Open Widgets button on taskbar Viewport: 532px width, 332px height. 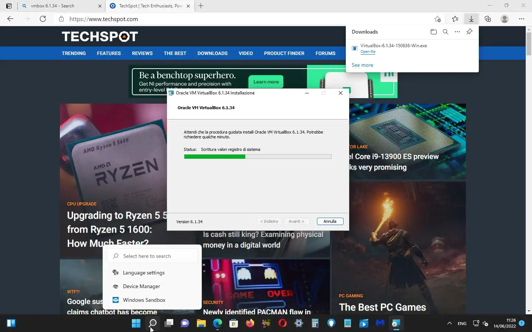pos(11,324)
